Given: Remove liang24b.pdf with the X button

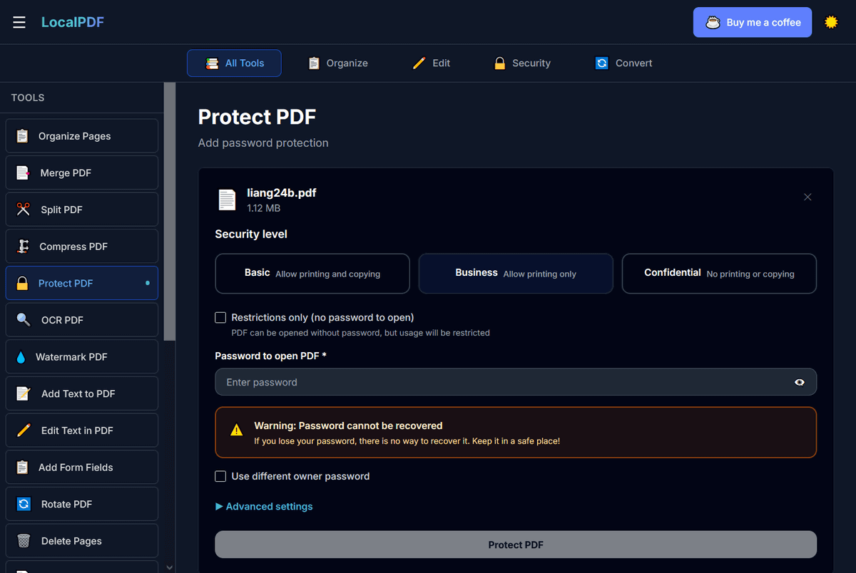Looking at the screenshot, I should 807,197.
